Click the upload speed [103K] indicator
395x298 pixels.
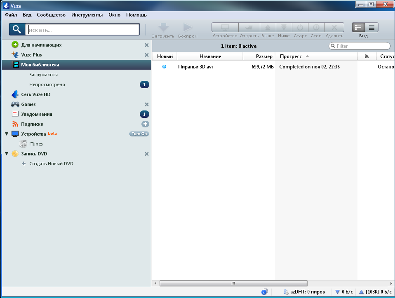tap(376, 292)
